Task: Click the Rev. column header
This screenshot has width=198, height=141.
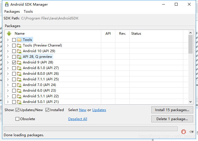Action: 122,34
